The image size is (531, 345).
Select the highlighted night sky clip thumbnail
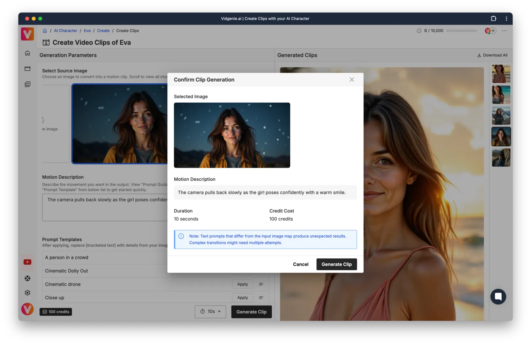tap(501, 137)
